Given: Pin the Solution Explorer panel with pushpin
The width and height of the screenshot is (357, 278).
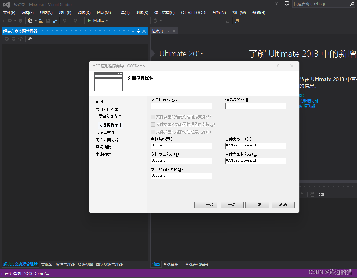Looking at the screenshot, I should [x=138, y=31].
